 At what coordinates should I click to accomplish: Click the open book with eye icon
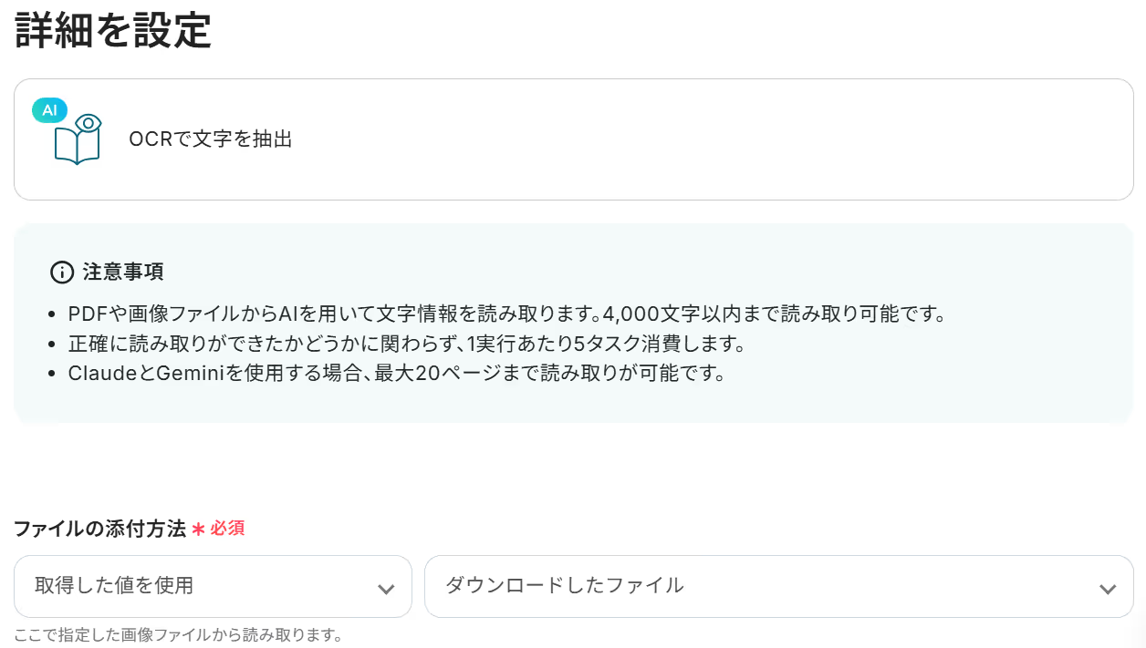pyautogui.click(x=78, y=139)
